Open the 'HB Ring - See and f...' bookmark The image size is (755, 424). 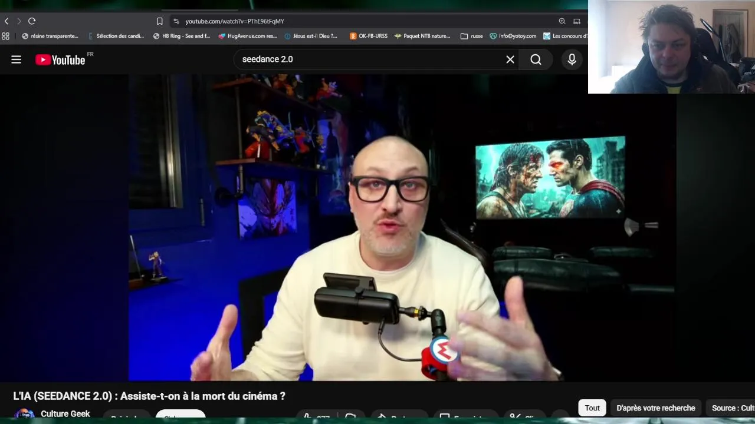click(x=182, y=36)
